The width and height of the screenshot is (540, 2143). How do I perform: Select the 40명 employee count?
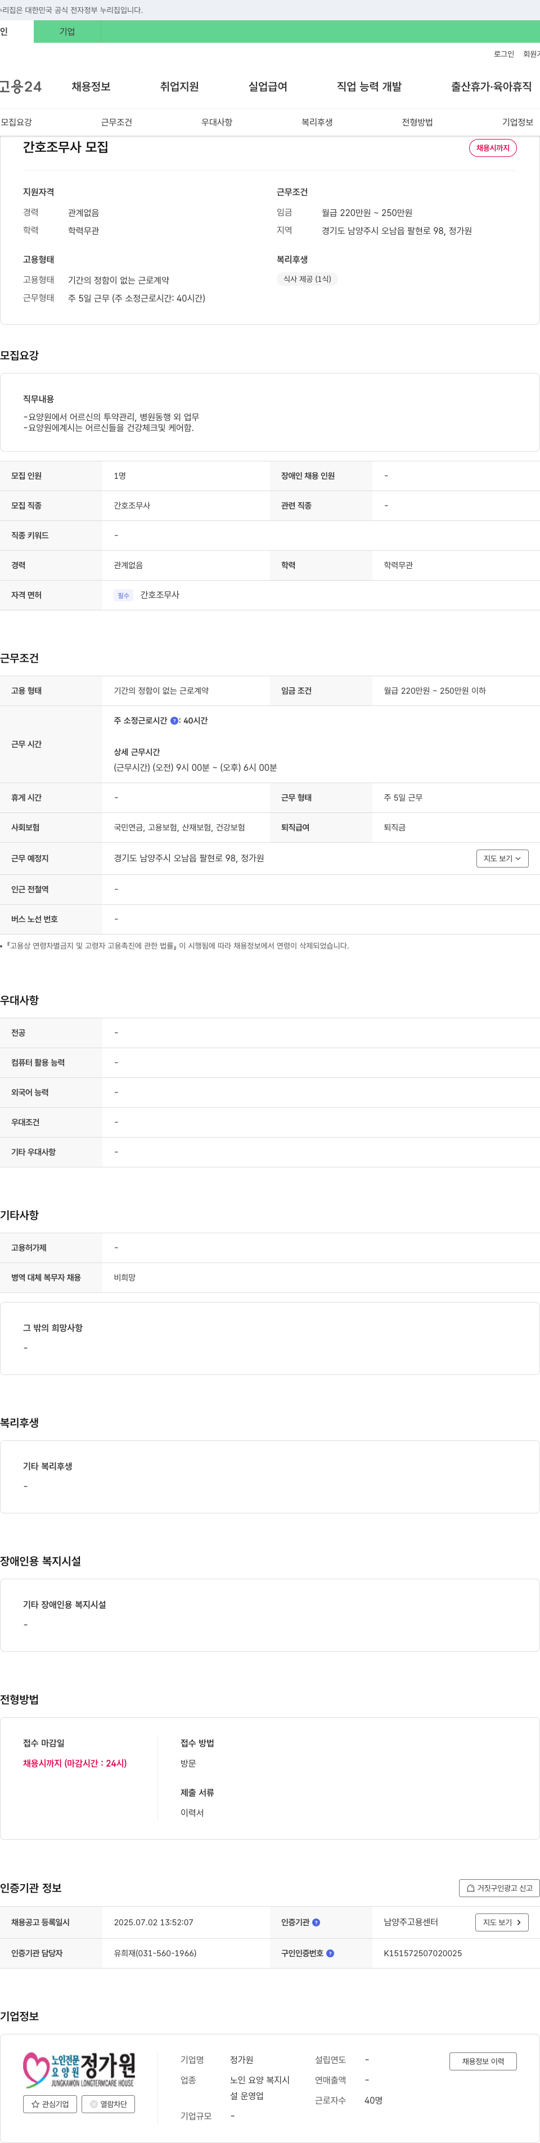(373, 2101)
